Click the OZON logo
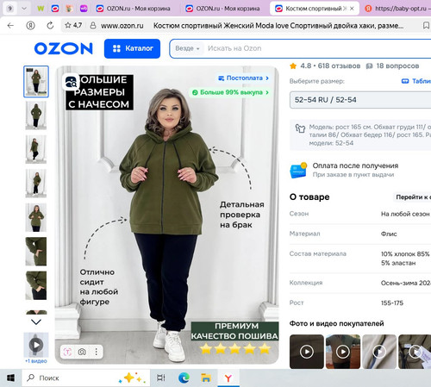 click(64, 48)
